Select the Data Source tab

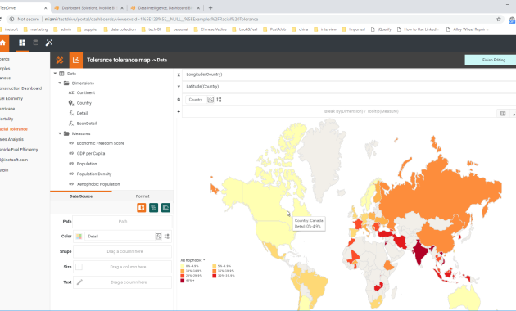pyautogui.click(x=81, y=196)
